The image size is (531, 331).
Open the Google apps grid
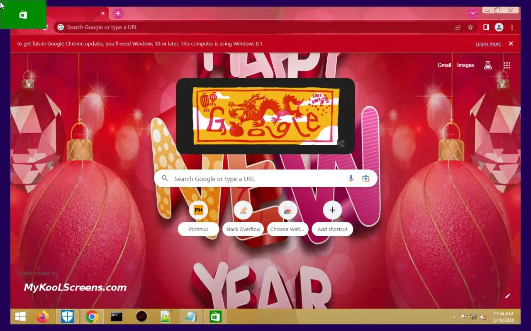tap(507, 65)
